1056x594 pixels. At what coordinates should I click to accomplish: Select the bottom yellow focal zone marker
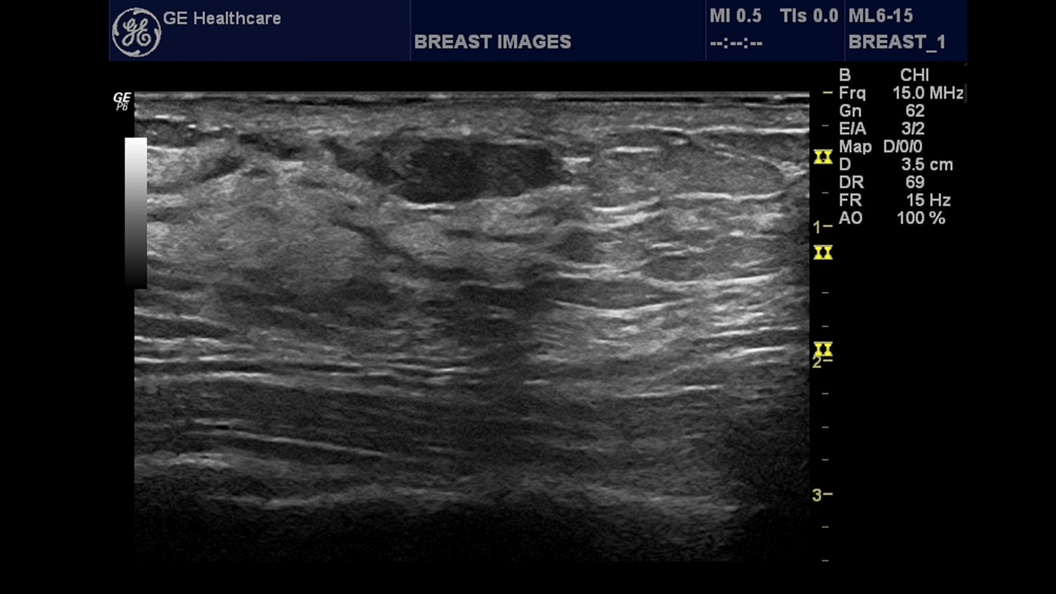pos(823,349)
